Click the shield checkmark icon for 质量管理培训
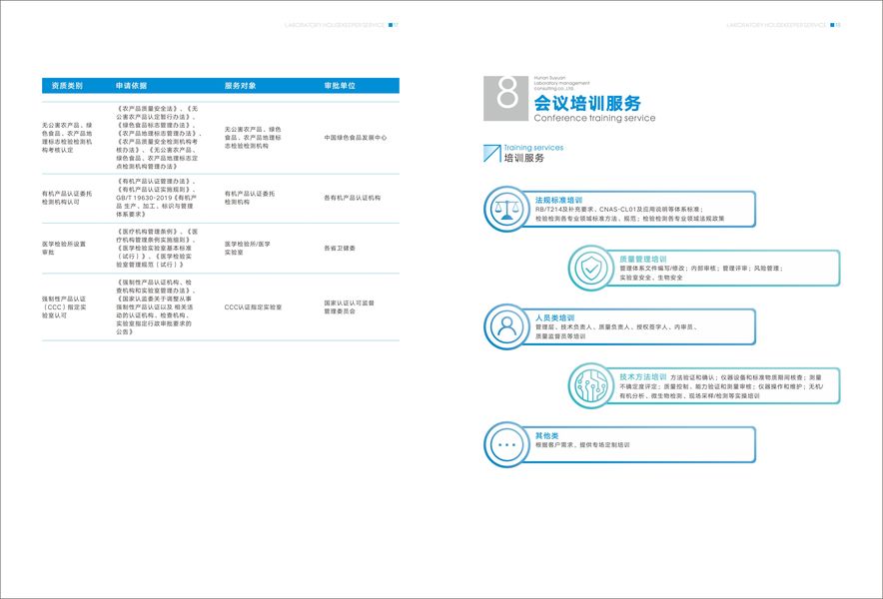 [x=590, y=268]
